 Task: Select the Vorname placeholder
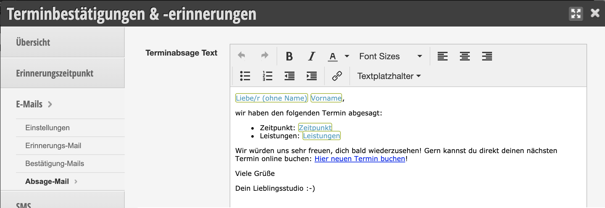click(x=326, y=98)
